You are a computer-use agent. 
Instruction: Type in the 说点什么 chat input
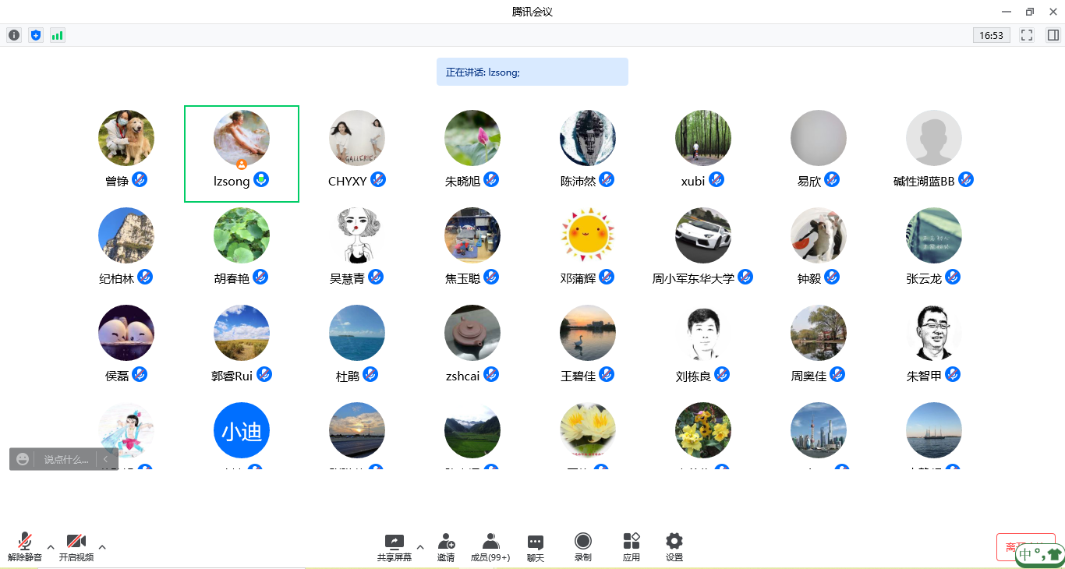coord(65,460)
